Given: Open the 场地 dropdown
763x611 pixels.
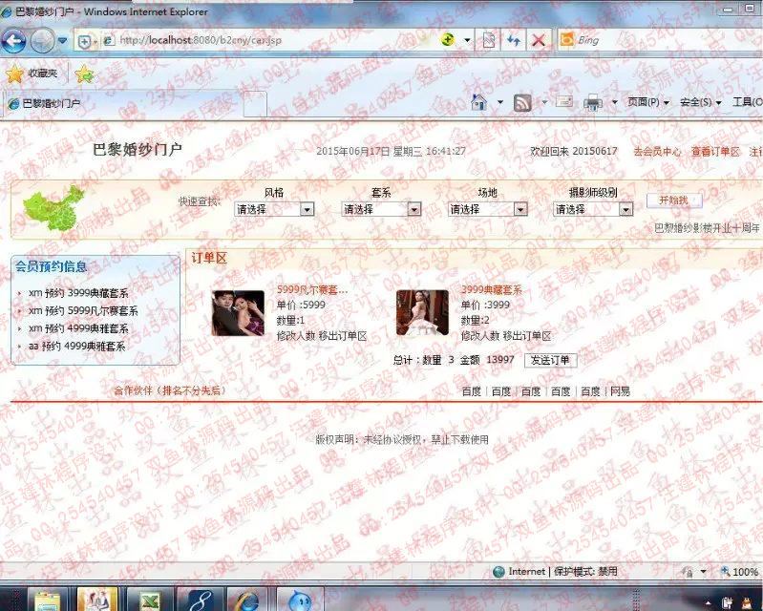Looking at the screenshot, I should 488,209.
